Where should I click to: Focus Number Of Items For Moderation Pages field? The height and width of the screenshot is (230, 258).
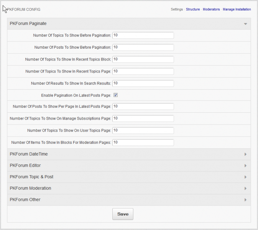pos(143,143)
